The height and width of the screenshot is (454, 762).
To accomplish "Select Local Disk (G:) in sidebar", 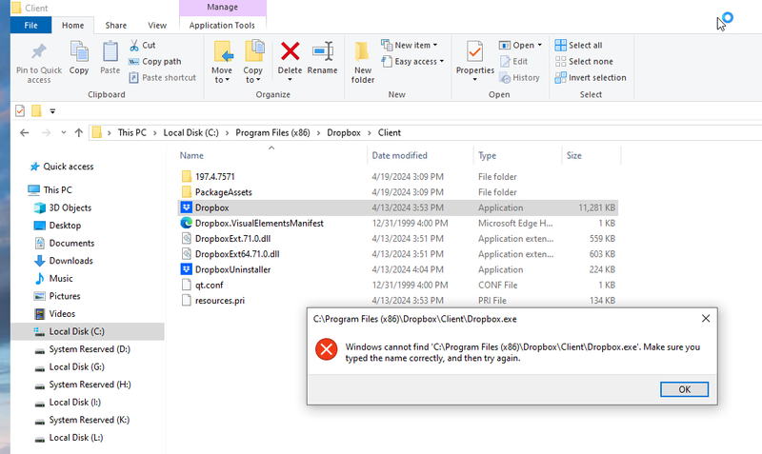I will tap(76, 367).
